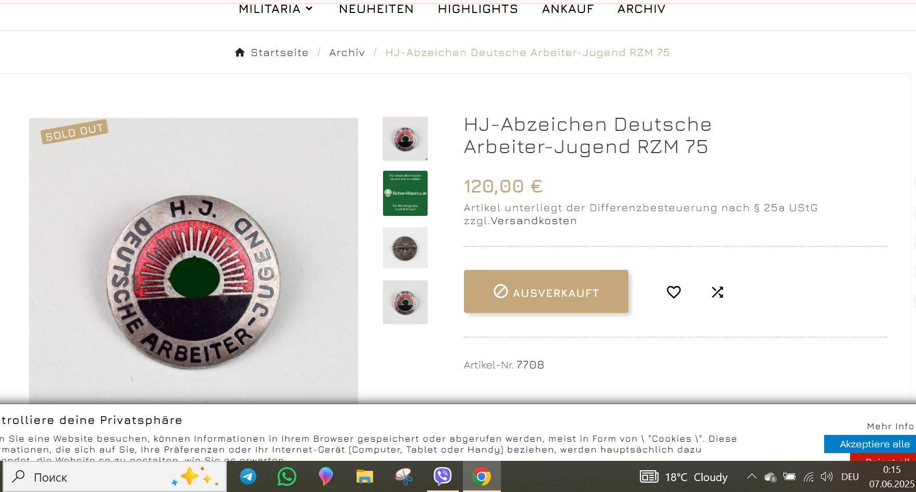Open the NEUHEITEN menu item
The width and height of the screenshot is (916, 492).
(376, 9)
